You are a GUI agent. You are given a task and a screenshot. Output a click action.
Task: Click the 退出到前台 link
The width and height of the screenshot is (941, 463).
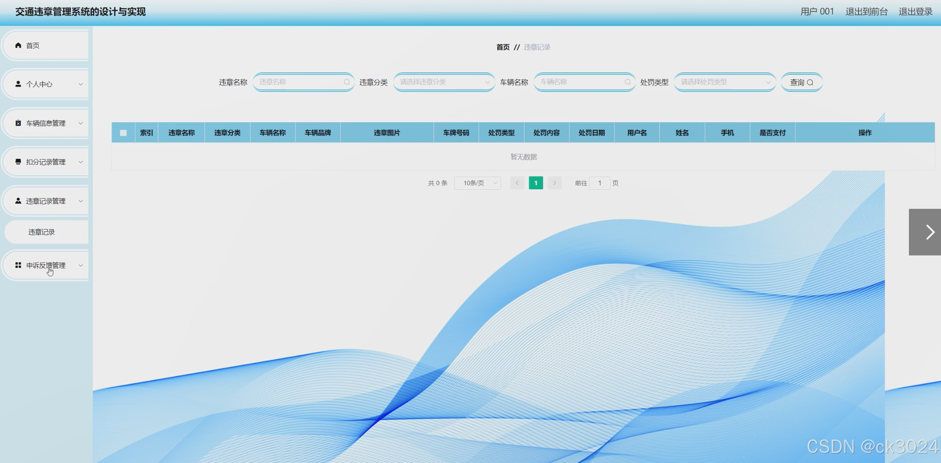click(866, 12)
